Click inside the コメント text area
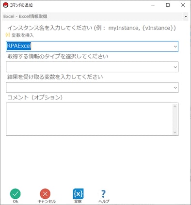The height and width of the screenshot is (205, 191). click(x=89, y=119)
